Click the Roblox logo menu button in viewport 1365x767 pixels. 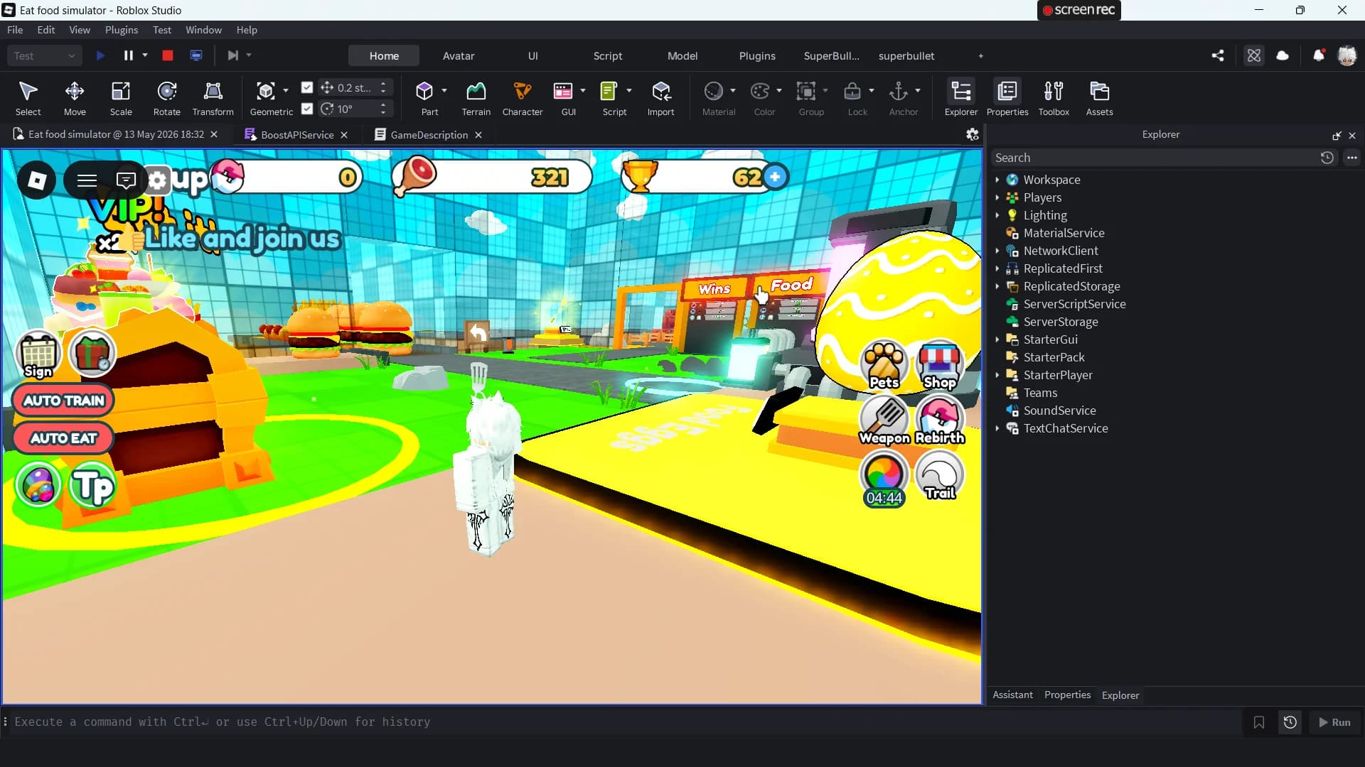click(x=37, y=180)
